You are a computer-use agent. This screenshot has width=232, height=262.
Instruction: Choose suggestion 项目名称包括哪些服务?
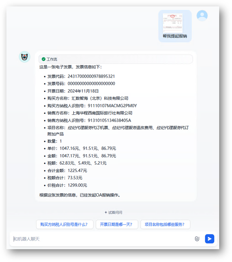coord(165,224)
